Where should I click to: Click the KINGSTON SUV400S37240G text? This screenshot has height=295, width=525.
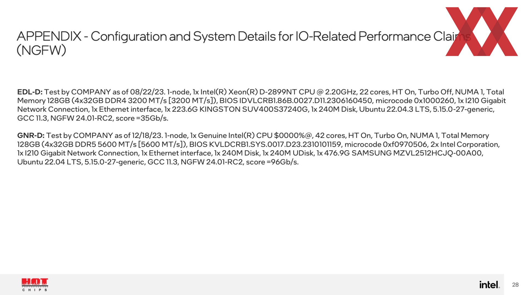point(253,109)
